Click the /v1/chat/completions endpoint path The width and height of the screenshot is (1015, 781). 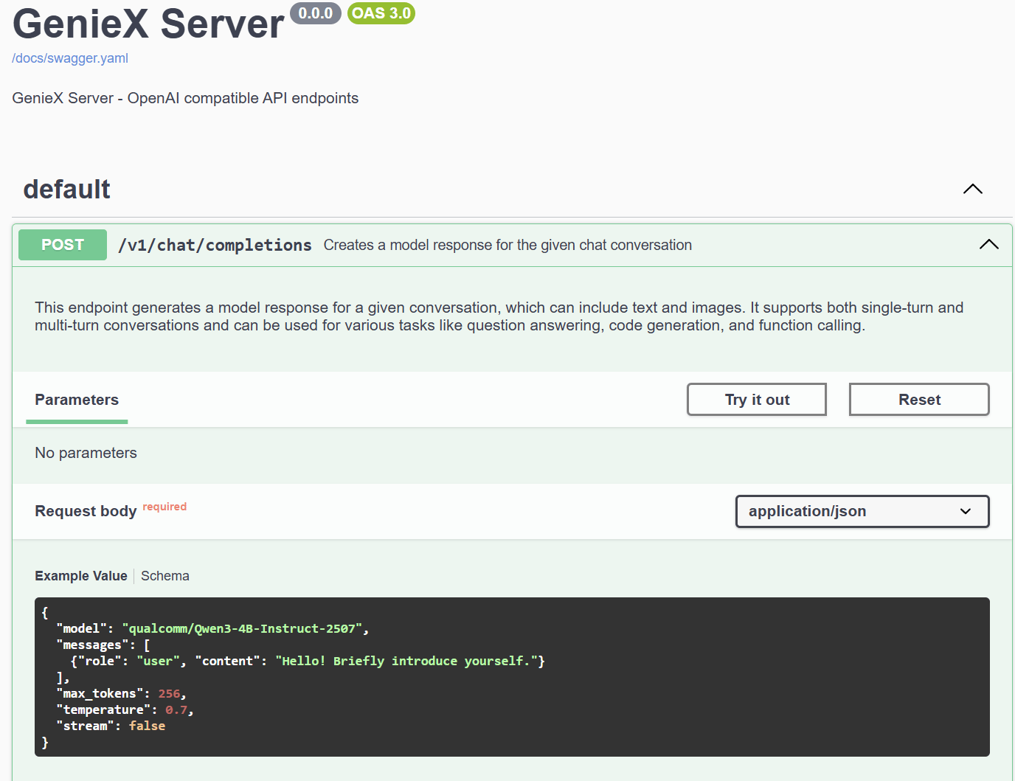(215, 245)
